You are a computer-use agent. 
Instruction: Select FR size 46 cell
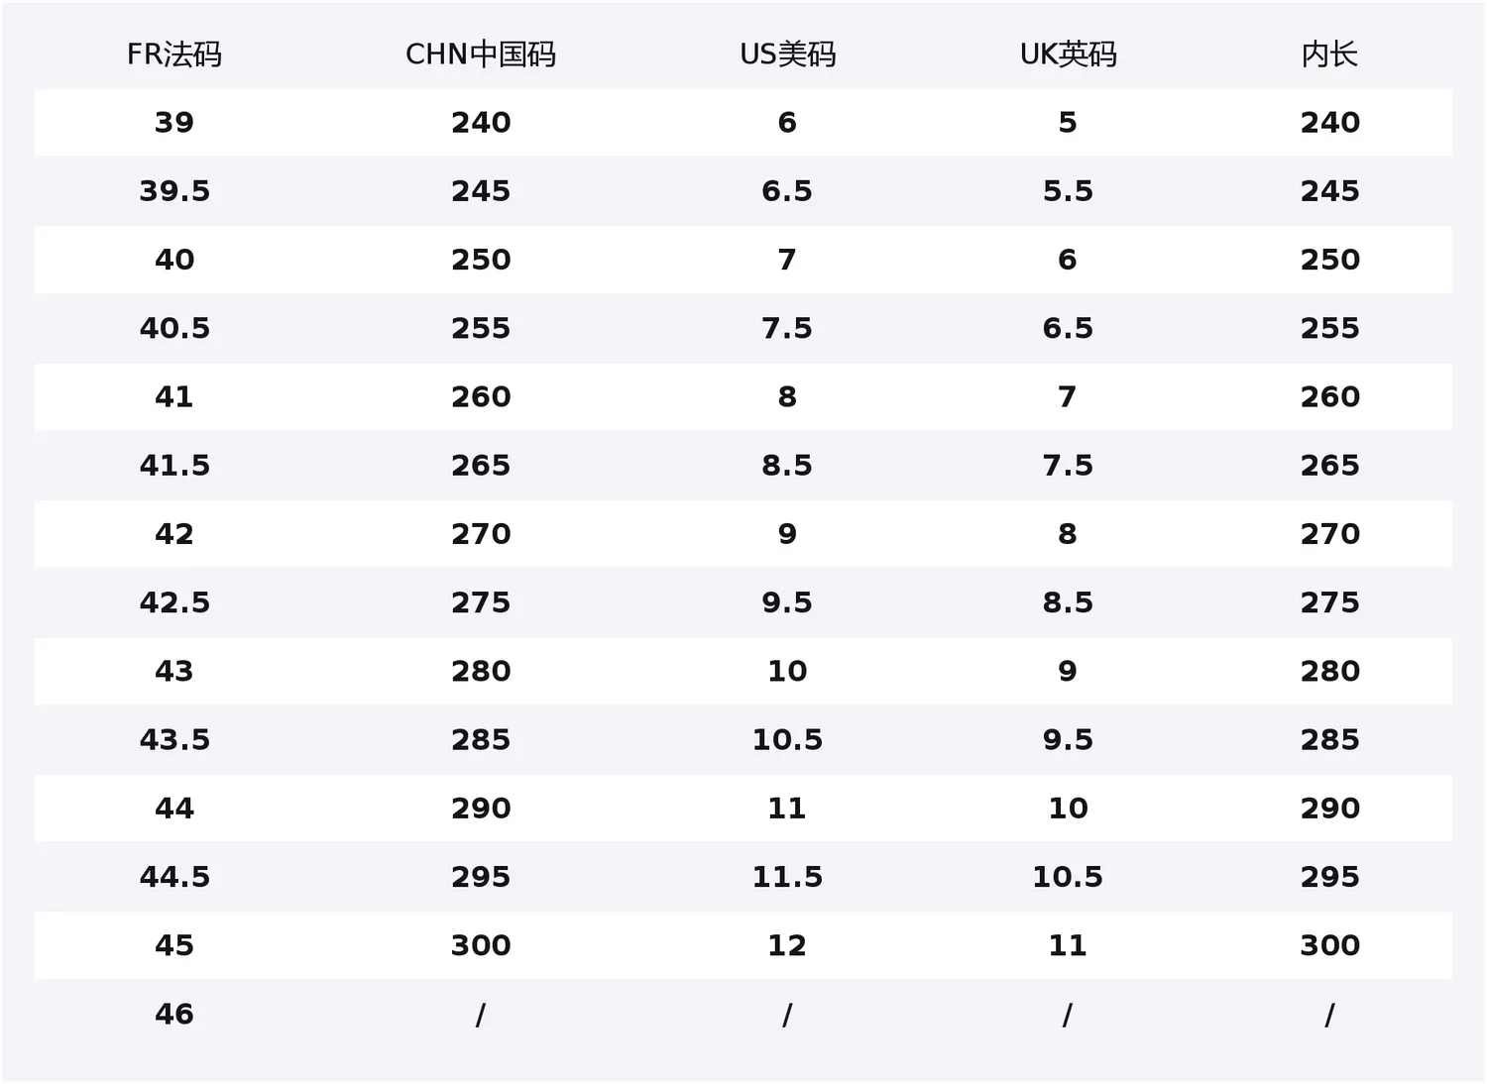tap(174, 1014)
